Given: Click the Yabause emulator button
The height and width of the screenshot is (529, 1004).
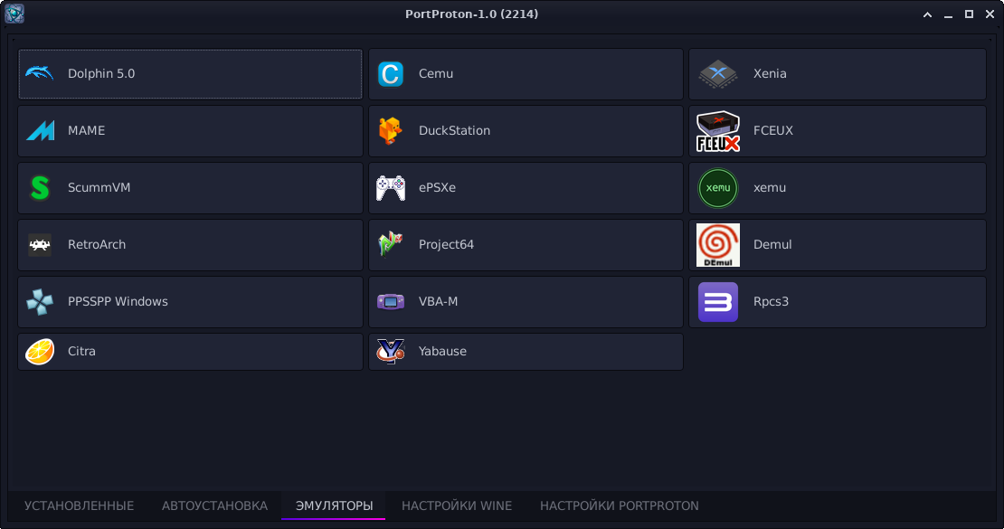Looking at the screenshot, I should (526, 352).
